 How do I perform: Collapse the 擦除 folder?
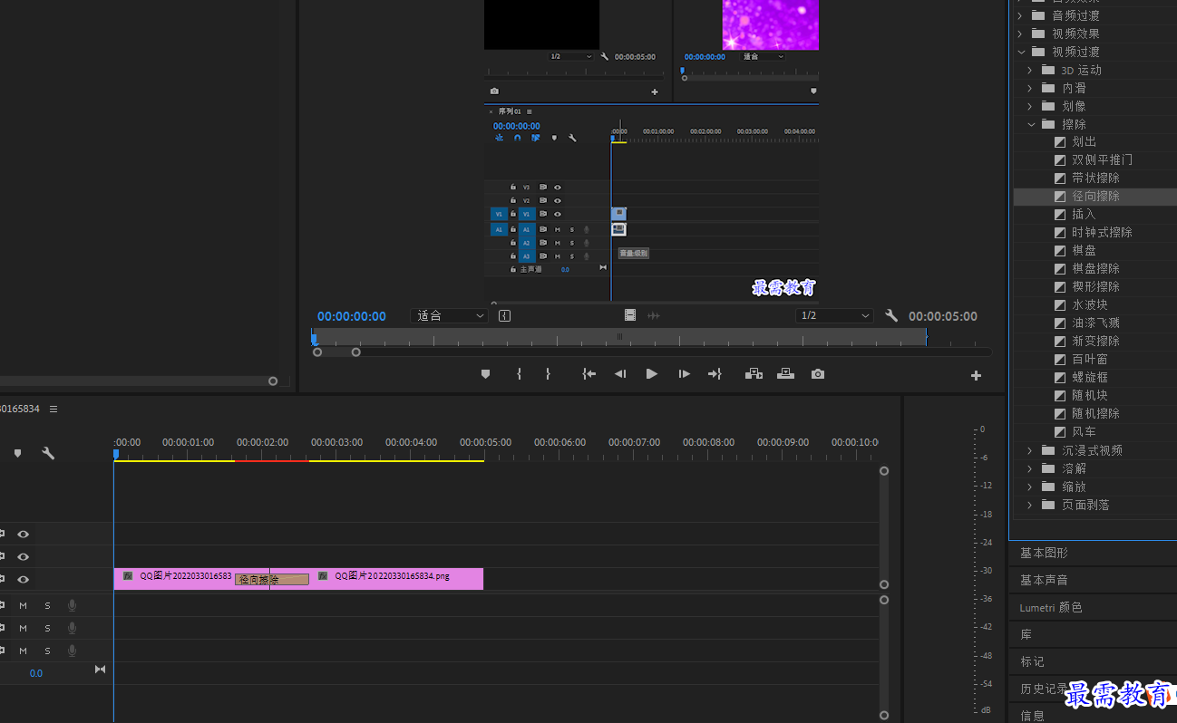point(1031,124)
